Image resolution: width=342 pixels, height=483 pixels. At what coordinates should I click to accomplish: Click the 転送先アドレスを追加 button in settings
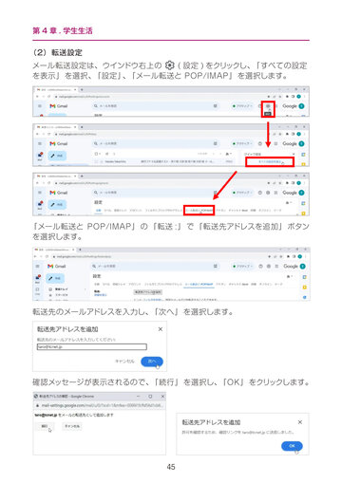coord(148,292)
